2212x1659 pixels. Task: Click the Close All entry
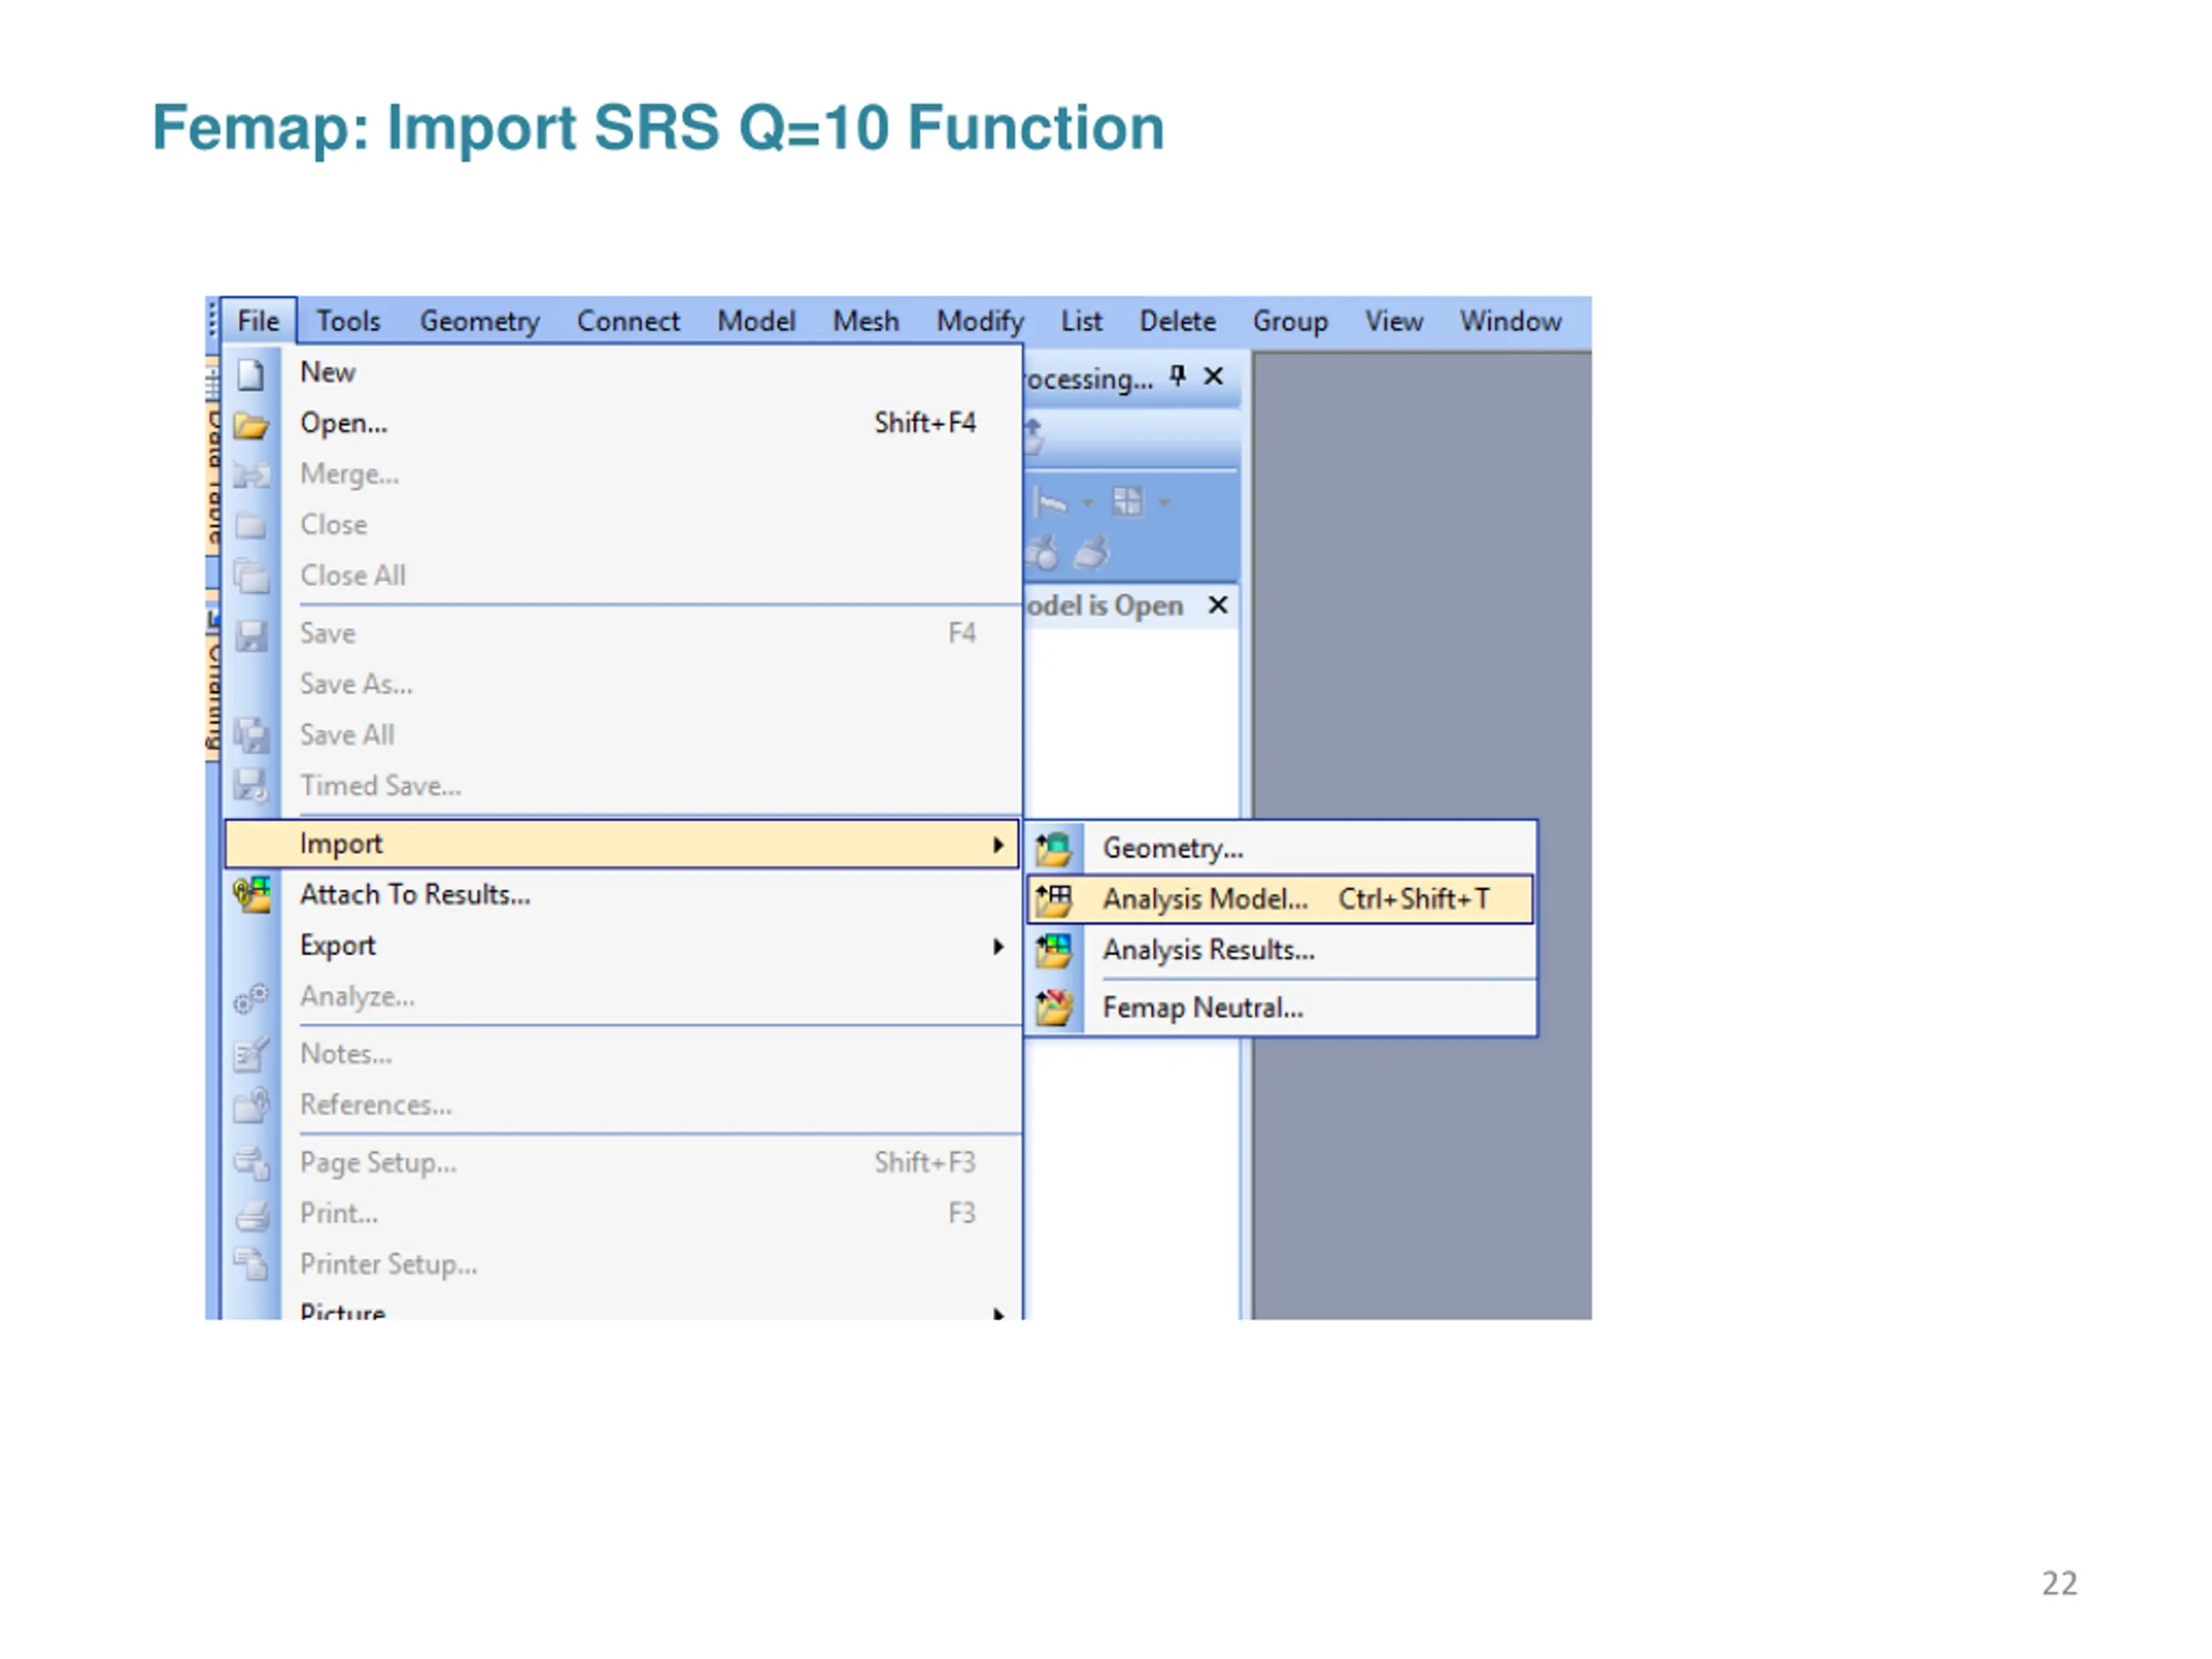coord(622,576)
